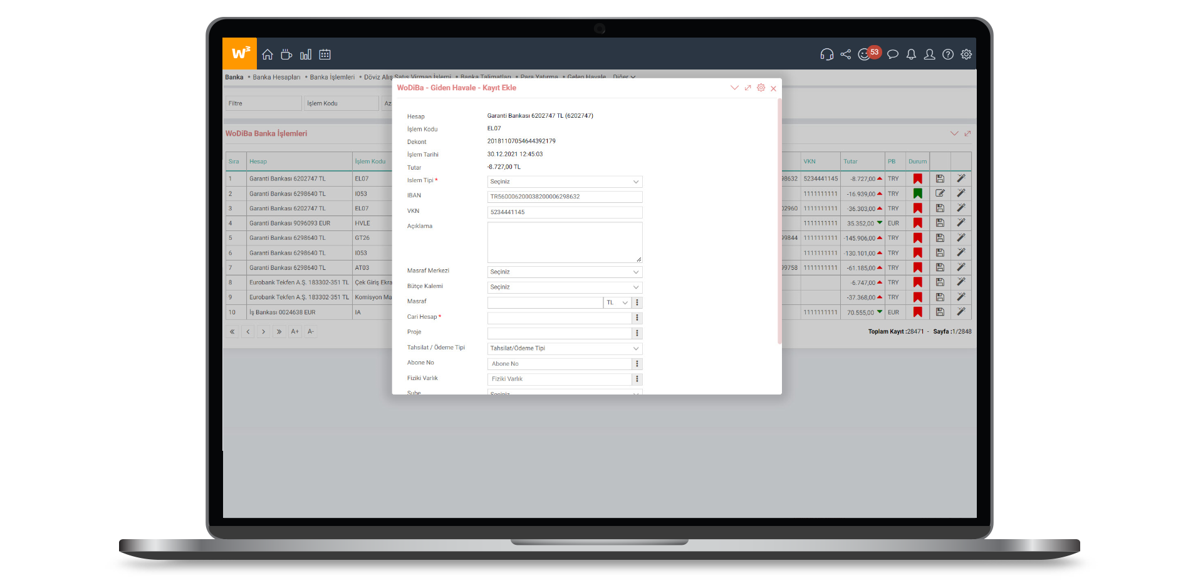1203x588 pixels.
Task: Close the Giden Havale dialog
Action: (774, 88)
